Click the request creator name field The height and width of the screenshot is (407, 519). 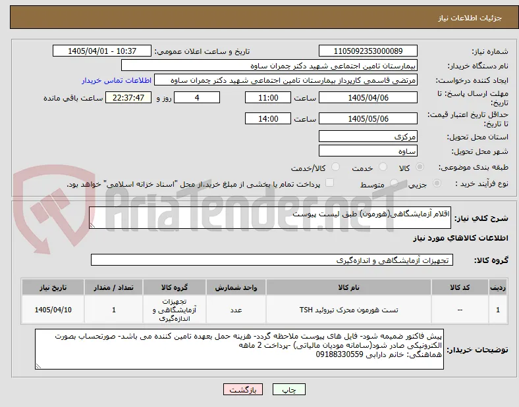[x=286, y=80]
